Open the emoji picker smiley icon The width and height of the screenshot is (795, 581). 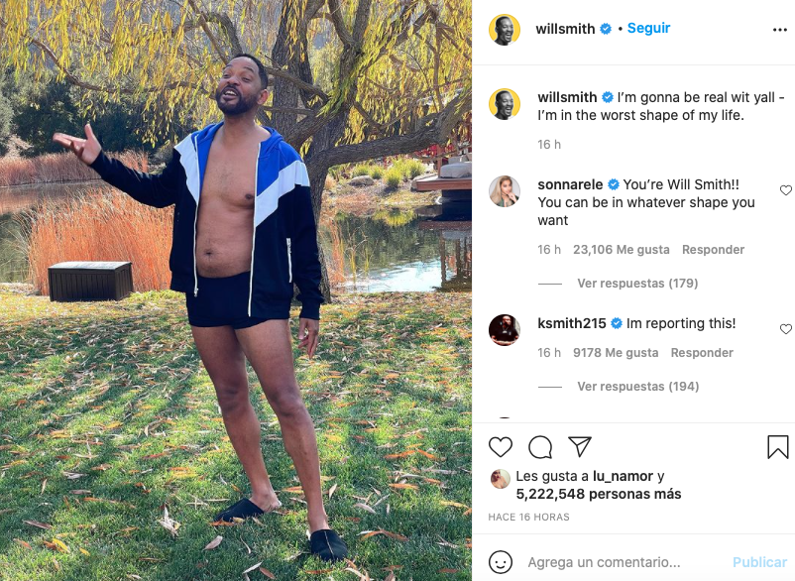pos(501,562)
